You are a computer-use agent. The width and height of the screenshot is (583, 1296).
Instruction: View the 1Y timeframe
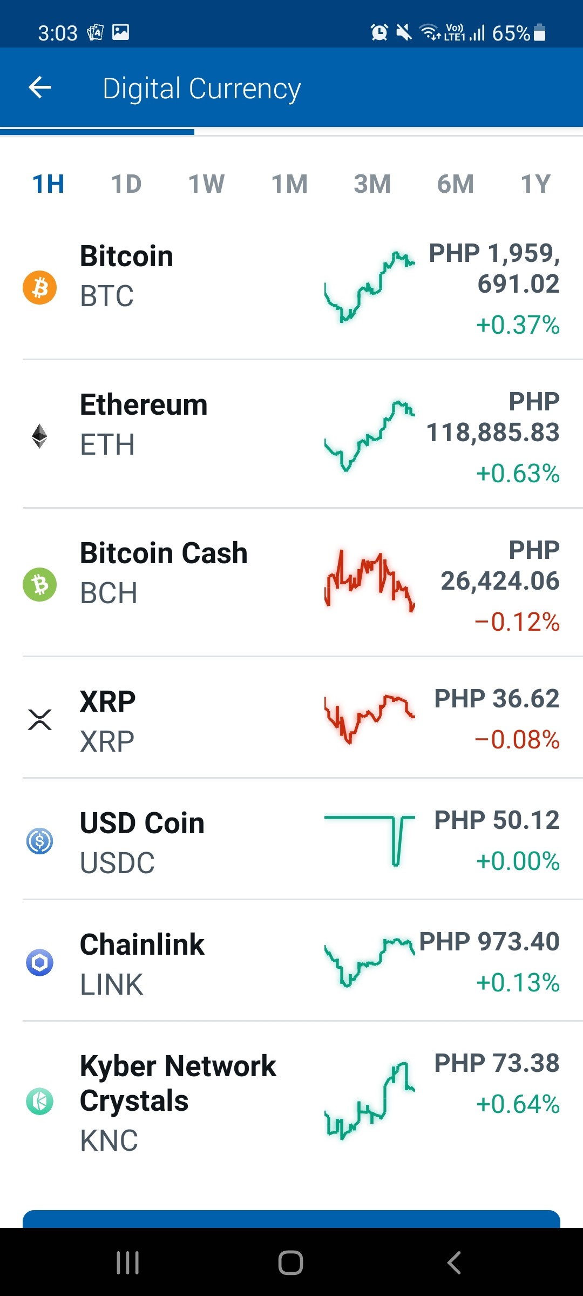click(x=535, y=184)
